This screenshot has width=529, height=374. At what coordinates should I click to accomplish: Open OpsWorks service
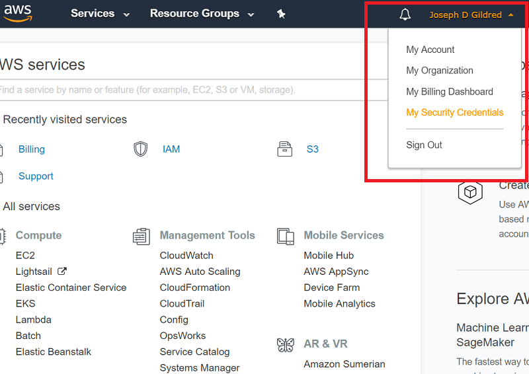point(183,336)
